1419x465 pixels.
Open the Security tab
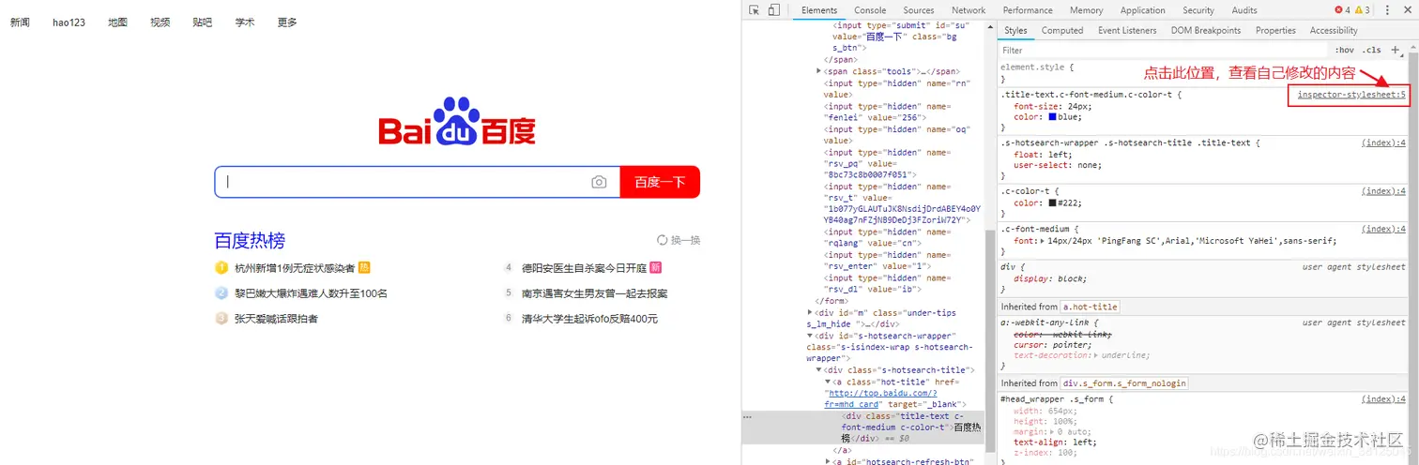click(x=1198, y=10)
